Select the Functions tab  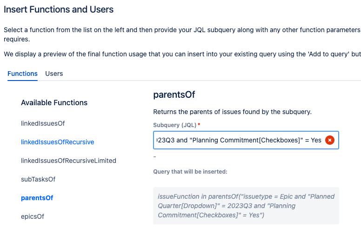pos(22,74)
